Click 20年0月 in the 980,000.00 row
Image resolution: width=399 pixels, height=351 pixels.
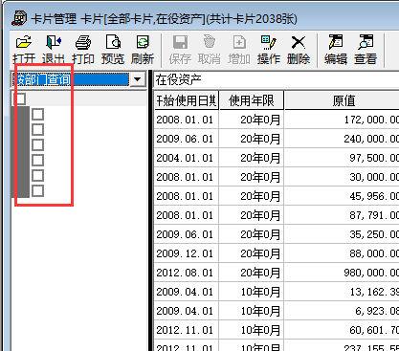(x=252, y=273)
